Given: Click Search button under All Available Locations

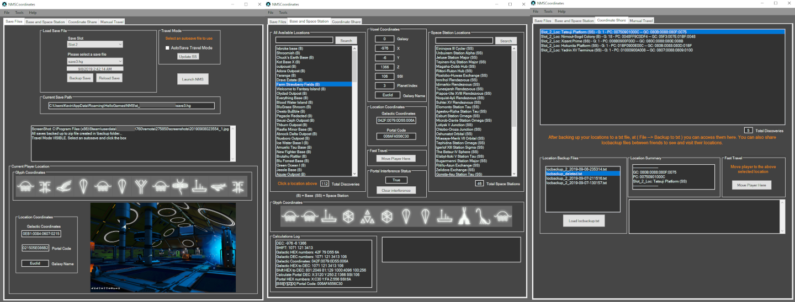Looking at the screenshot, I should pos(346,40).
